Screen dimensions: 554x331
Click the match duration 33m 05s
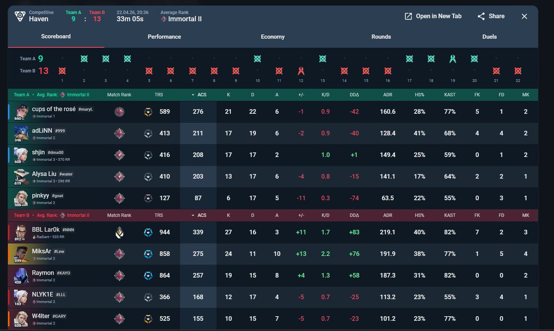coord(130,19)
